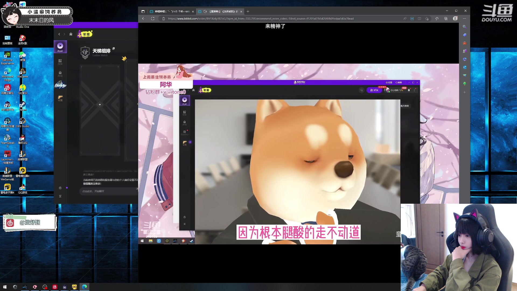Open Edge tab actions menu
517x291 pixels.
(x=143, y=12)
